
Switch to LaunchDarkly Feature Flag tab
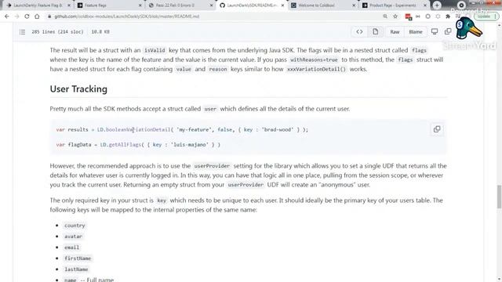pyautogui.click(x=37, y=5)
